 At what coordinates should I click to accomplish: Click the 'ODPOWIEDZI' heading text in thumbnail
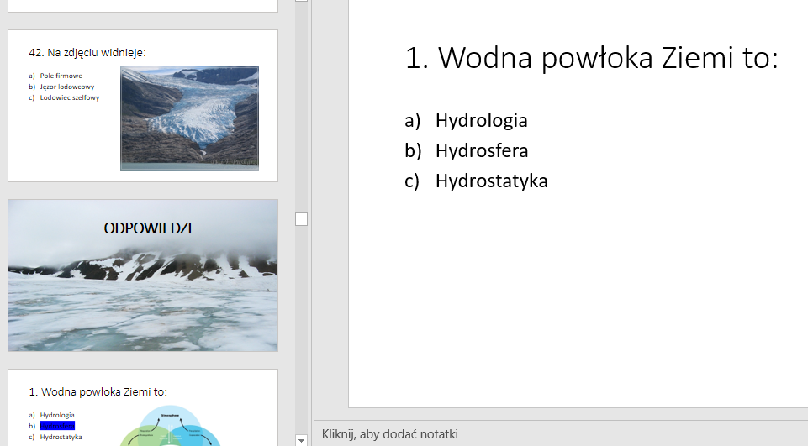pos(147,228)
